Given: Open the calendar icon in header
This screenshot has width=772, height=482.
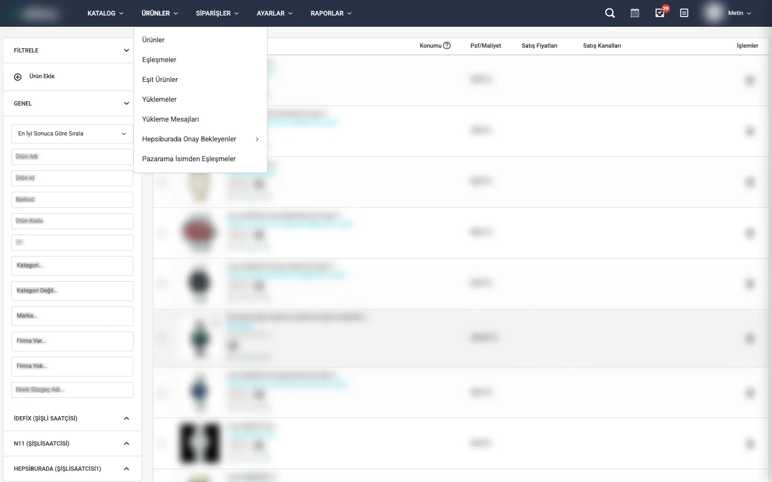Looking at the screenshot, I should (635, 13).
